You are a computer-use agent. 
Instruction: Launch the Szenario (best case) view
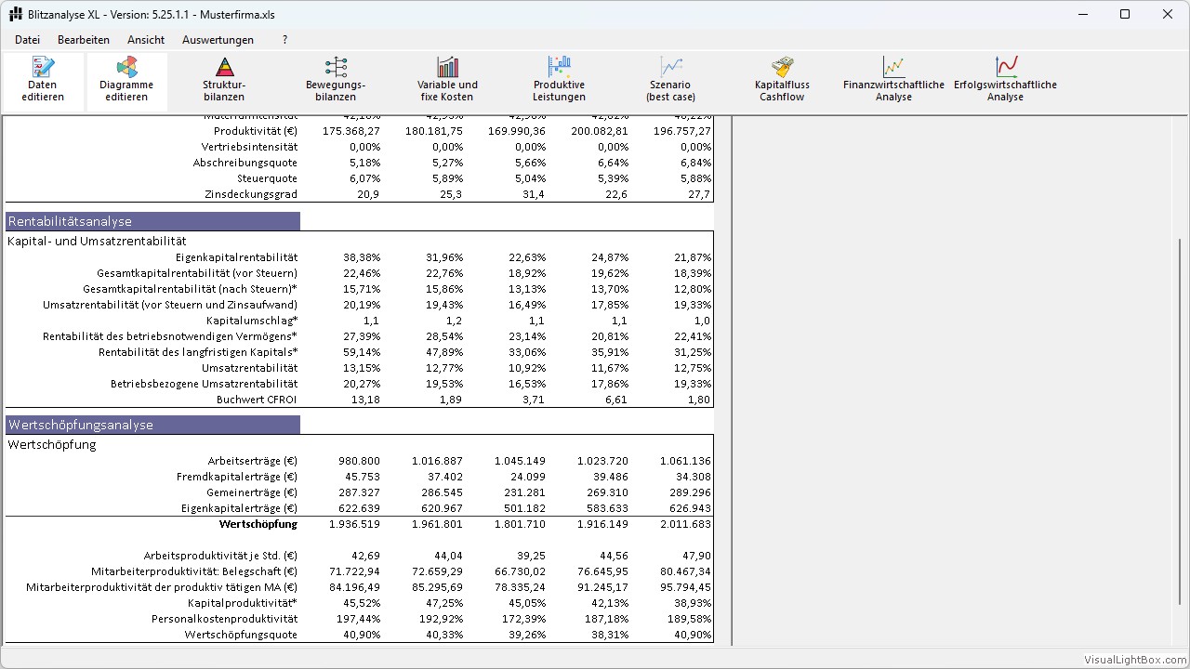point(670,81)
